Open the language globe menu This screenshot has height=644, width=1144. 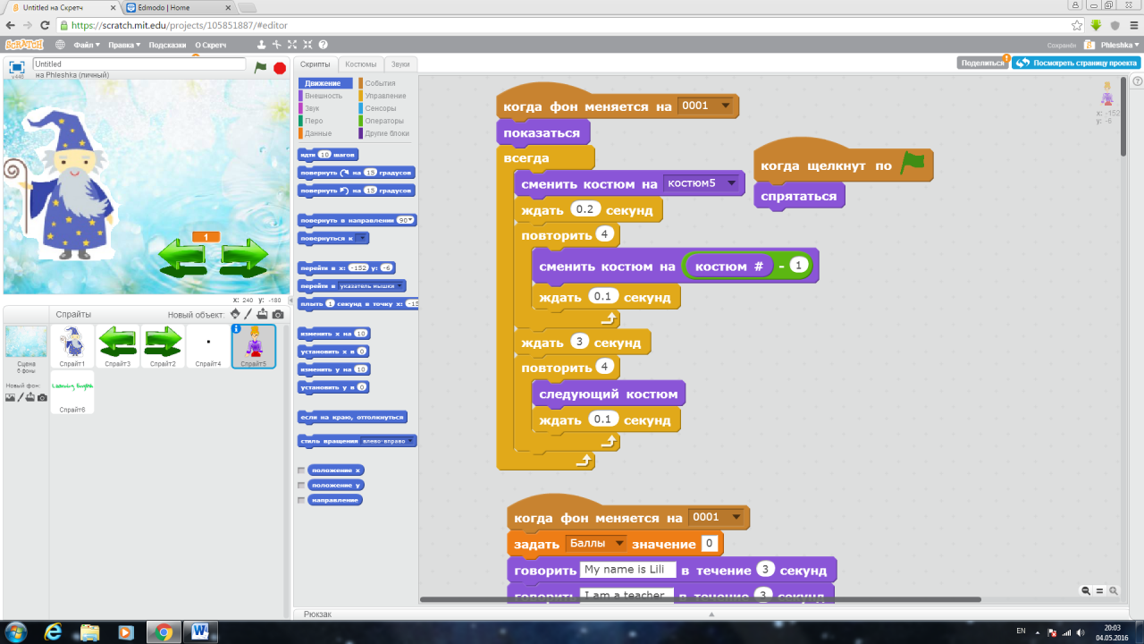click(60, 45)
